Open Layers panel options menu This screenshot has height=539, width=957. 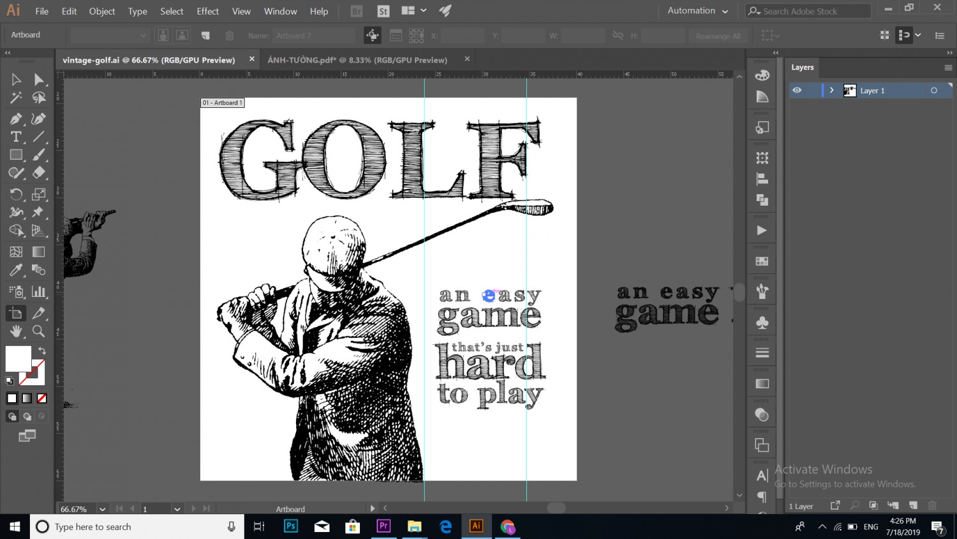pyautogui.click(x=948, y=68)
